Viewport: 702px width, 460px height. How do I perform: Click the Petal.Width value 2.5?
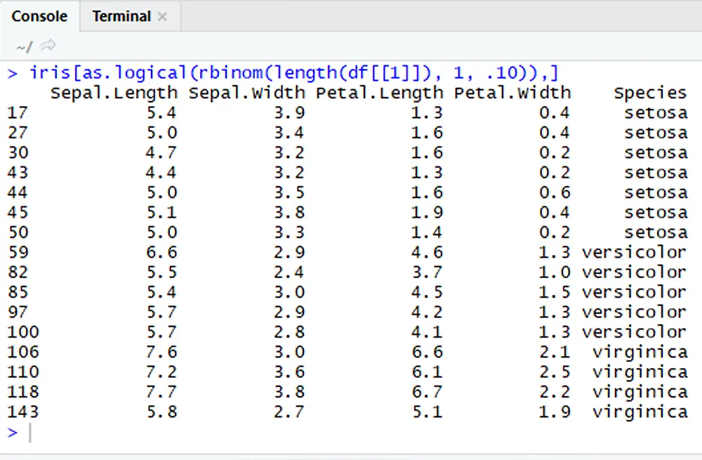tap(555, 372)
